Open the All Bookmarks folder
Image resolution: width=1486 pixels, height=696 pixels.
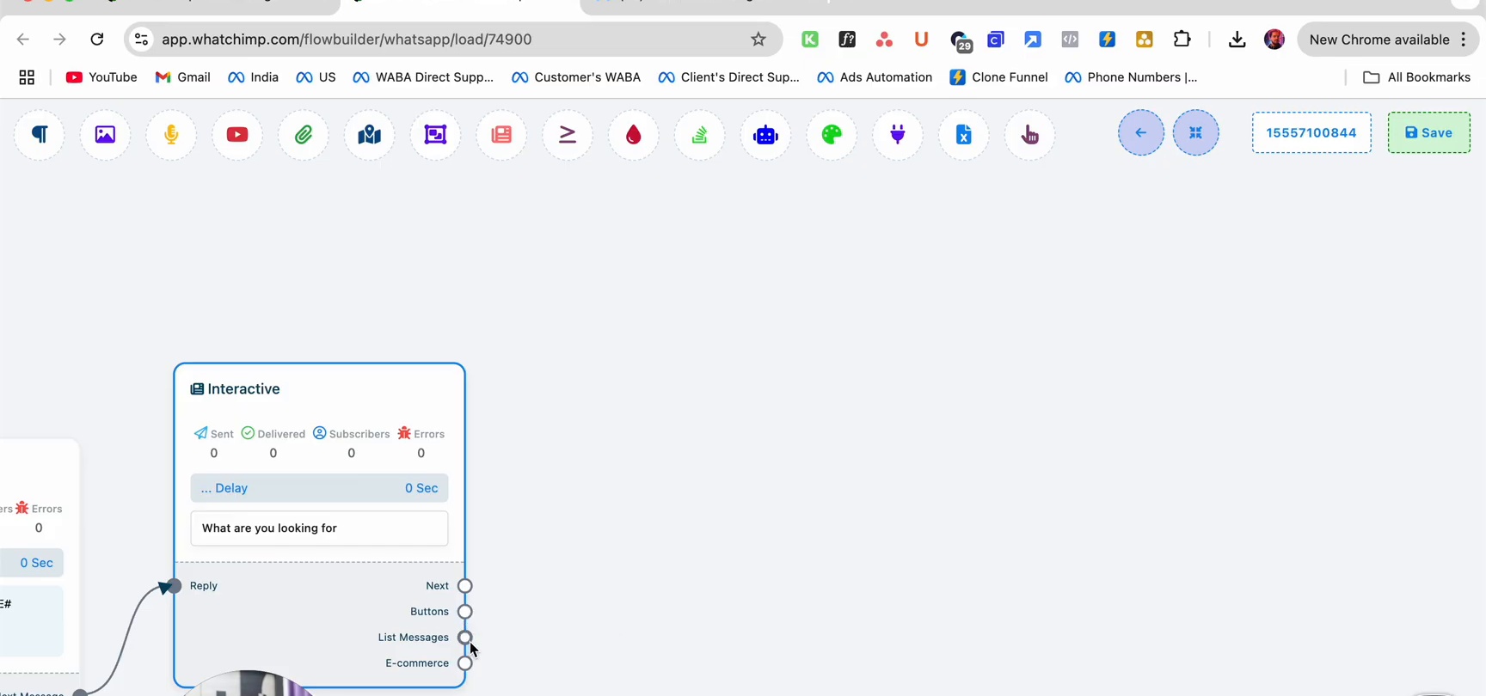click(1417, 77)
